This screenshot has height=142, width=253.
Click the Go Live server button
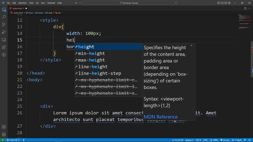(x=225, y=140)
